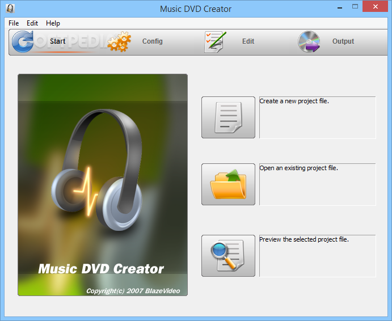This screenshot has height=321, width=392.
Task: Close the Music DVD Creator window
Action: click(x=375, y=7)
